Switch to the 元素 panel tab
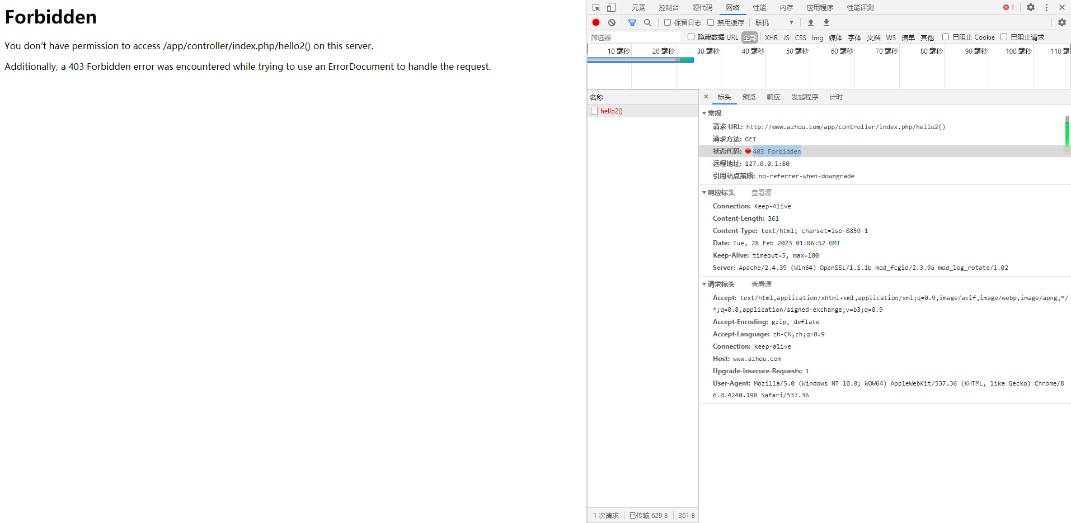 (638, 7)
